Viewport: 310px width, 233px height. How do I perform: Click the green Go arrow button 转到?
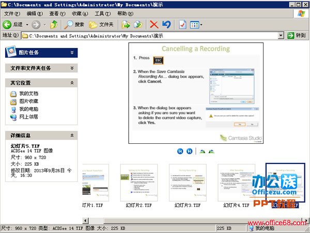click(x=297, y=36)
